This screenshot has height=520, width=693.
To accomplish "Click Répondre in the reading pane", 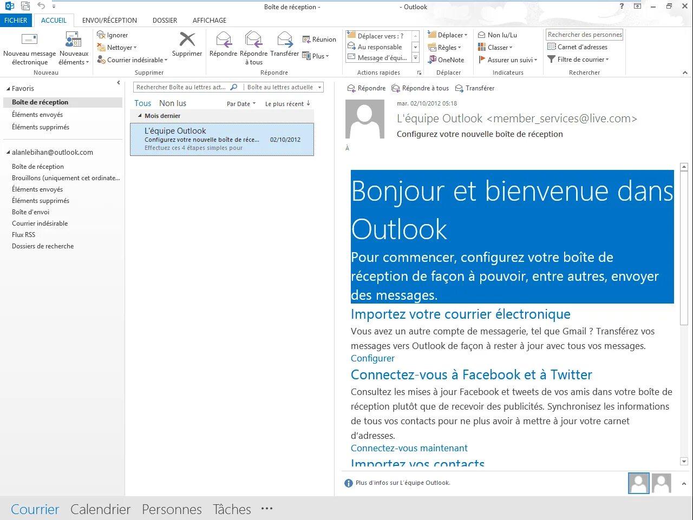I will [367, 88].
